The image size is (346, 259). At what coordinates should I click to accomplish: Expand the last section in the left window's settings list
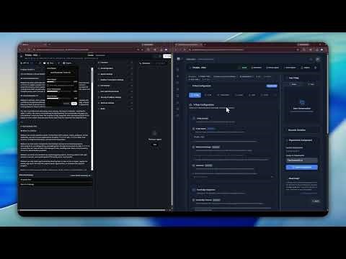click(115, 109)
